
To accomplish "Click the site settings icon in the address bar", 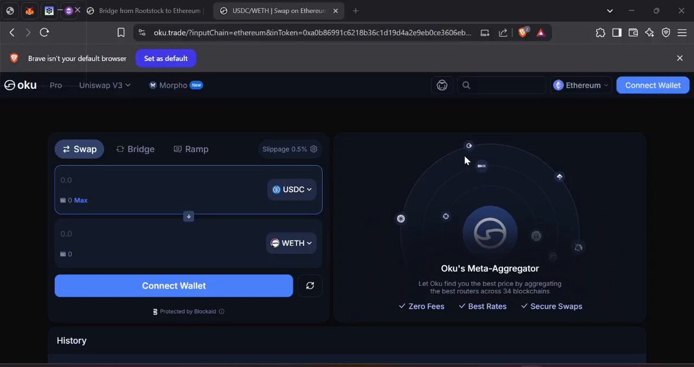I will [142, 33].
